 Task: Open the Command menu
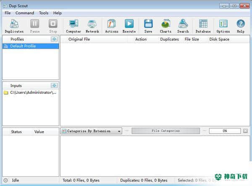click(x=25, y=13)
